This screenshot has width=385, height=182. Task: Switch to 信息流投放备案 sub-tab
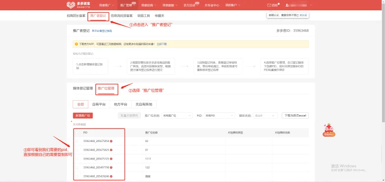[x=121, y=16]
